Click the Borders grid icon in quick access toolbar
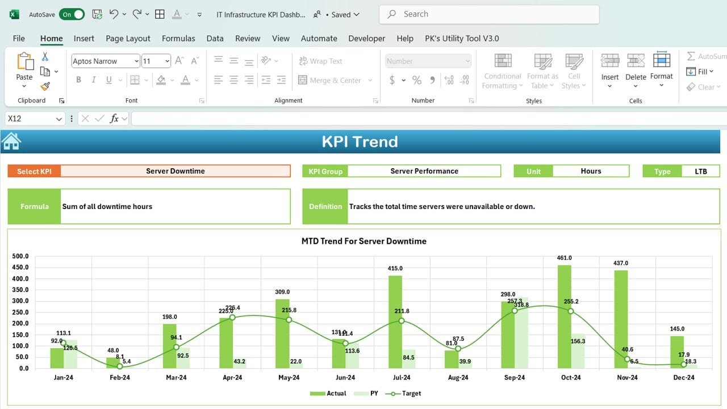727x409 pixels. point(160,14)
